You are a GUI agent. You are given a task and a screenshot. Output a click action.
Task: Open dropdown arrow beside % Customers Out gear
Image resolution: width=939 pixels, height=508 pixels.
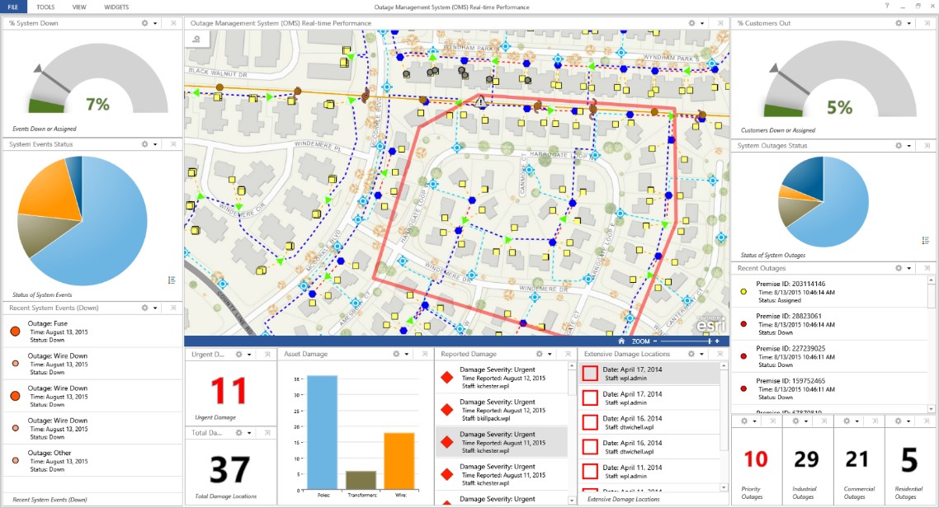[909, 23]
